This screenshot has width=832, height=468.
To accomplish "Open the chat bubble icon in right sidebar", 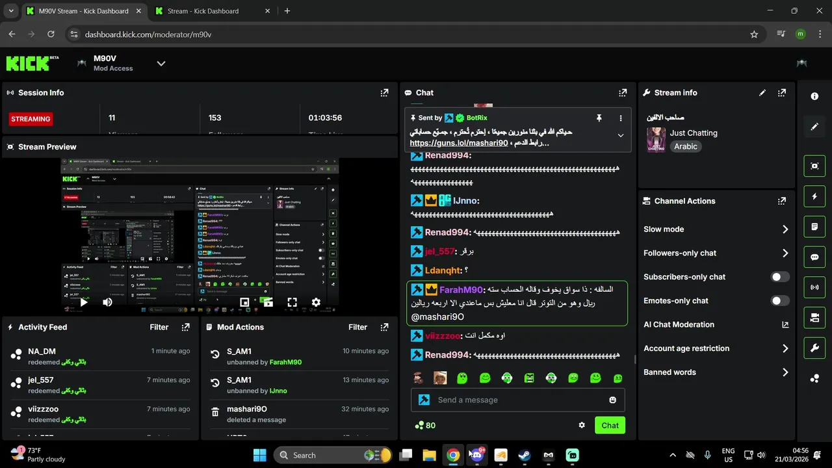I will tap(814, 257).
